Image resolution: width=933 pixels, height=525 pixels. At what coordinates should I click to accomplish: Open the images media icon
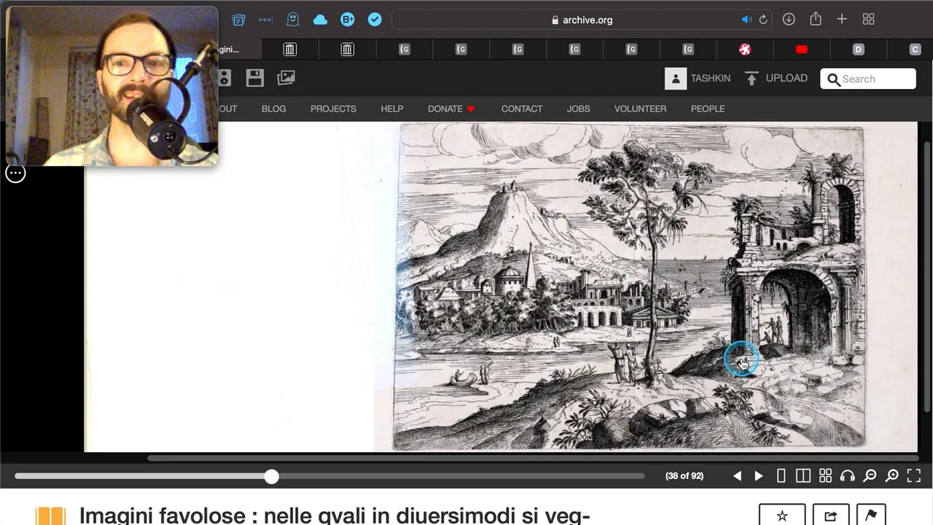pyautogui.click(x=286, y=78)
